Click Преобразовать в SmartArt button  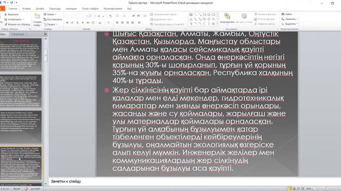click(167, 24)
